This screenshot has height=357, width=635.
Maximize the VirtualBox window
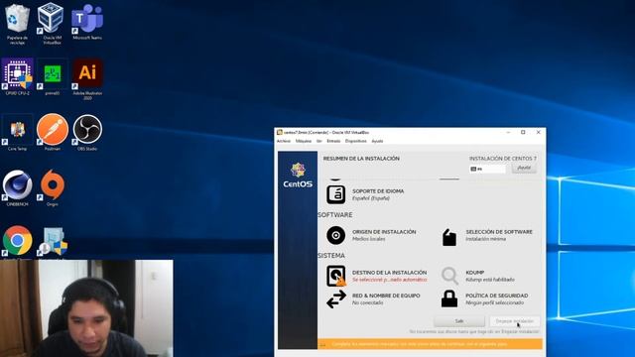click(523, 132)
